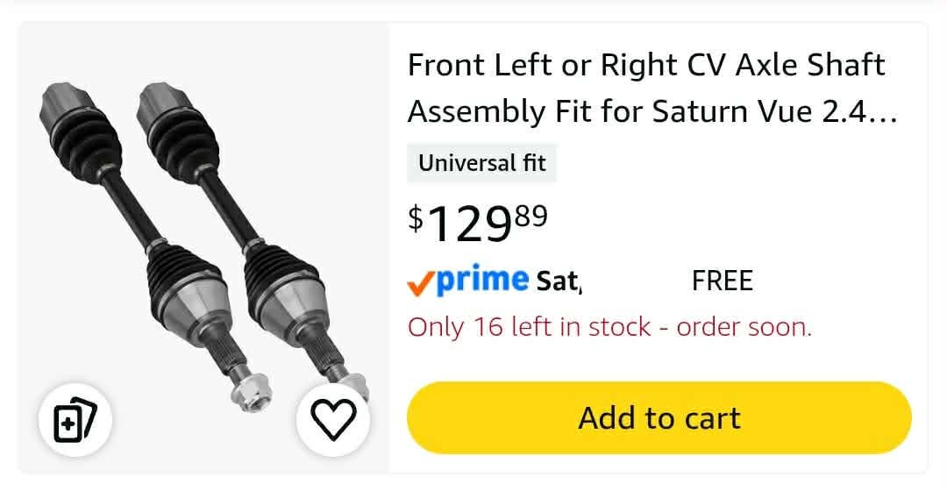Open the Front Left or Right CV Axle title
947x491 pixels.
tap(653, 89)
